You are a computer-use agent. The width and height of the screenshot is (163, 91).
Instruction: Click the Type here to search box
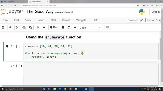click(x=23, y=89)
